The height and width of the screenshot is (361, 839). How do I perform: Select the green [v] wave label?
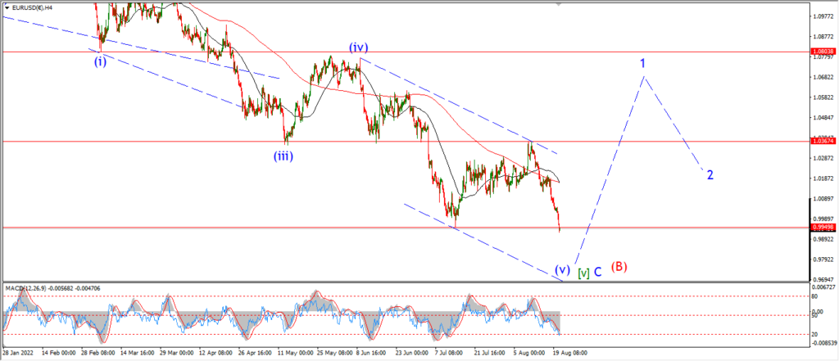click(583, 273)
